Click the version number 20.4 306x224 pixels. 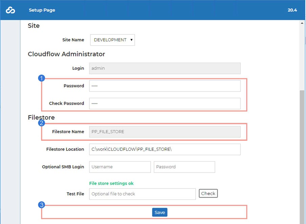[292, 10]
